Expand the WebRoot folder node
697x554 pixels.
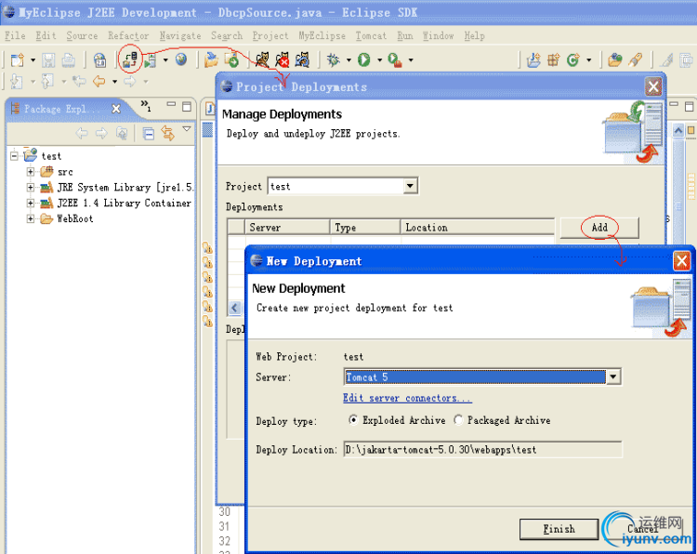tap(31, 218)
